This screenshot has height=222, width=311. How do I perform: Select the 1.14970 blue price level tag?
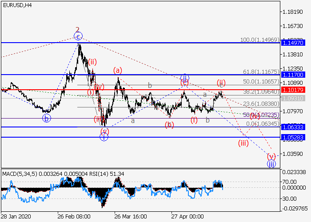(292, 43)
